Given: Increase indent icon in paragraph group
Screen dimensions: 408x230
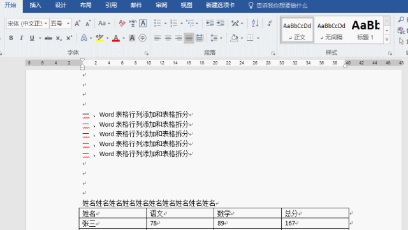Looking at the screenshot, I should (x=220, y=24).
